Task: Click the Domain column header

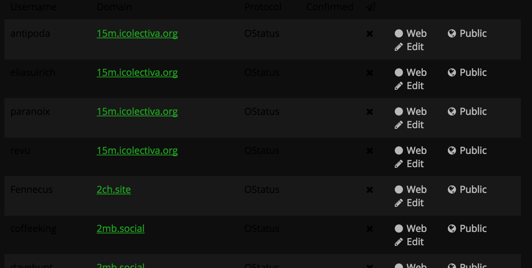Action: (x=114, y=7)
